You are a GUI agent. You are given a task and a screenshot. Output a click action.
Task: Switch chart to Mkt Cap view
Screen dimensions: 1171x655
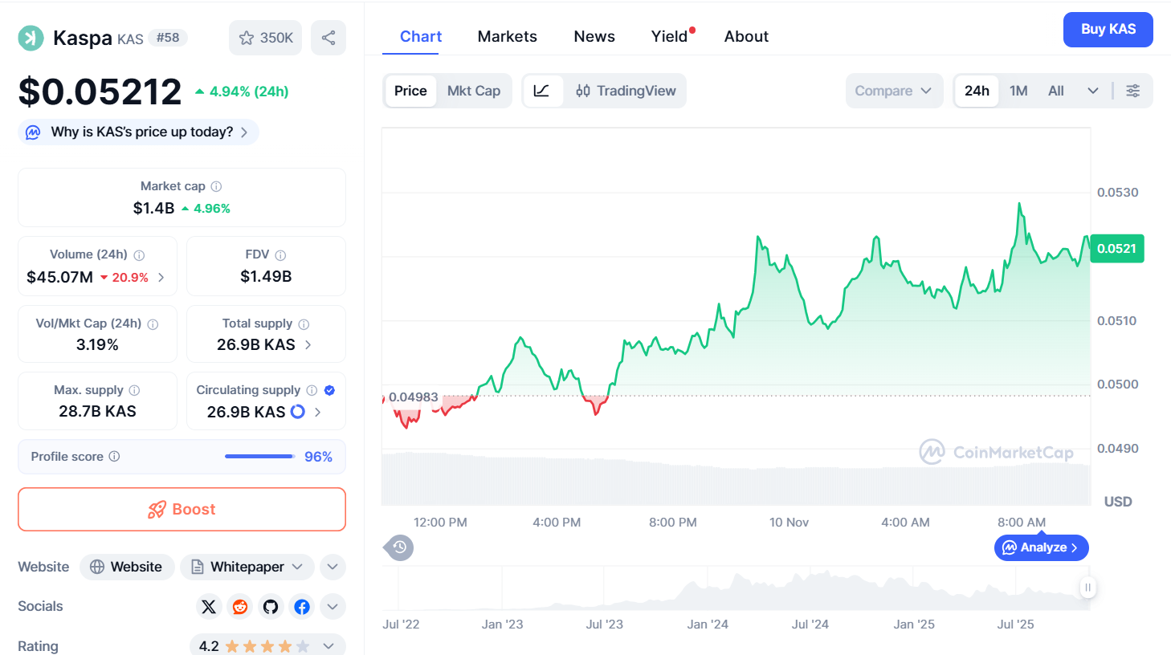point(474,91)
